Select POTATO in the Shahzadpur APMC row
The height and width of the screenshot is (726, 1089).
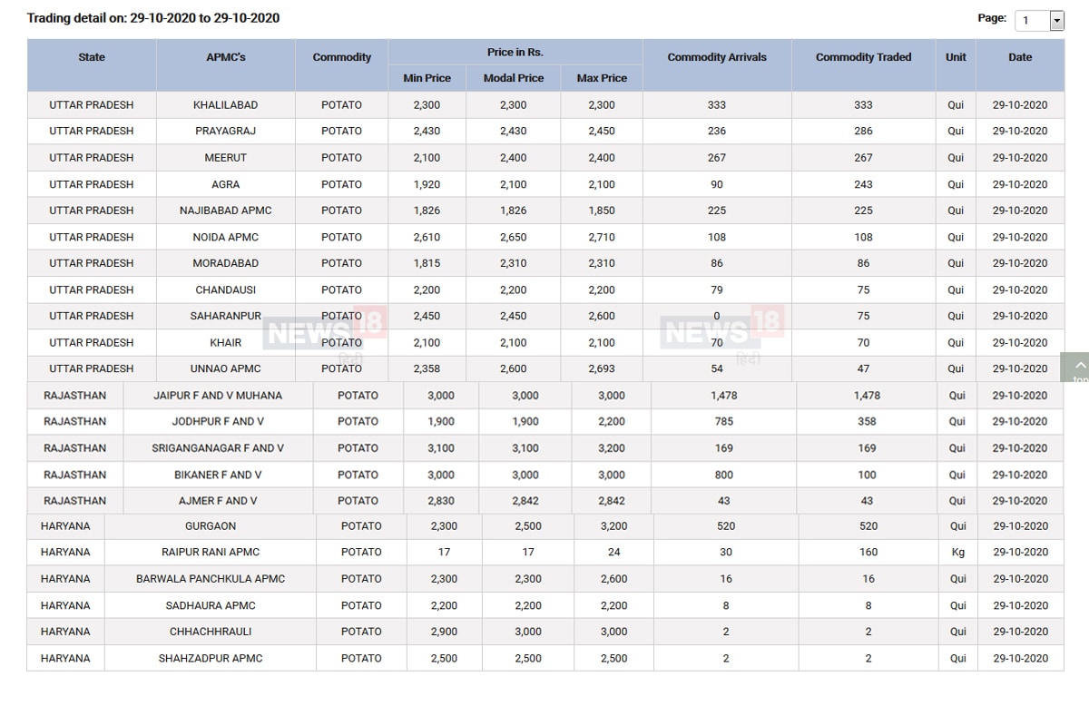pyautogui.click(x=361, y=659)
